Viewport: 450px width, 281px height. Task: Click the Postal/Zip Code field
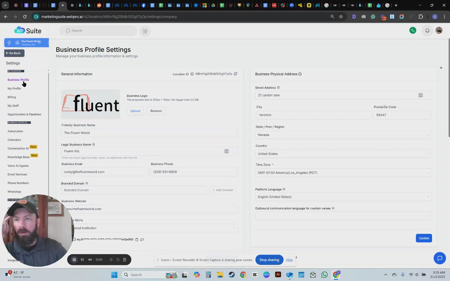[402, 115]
